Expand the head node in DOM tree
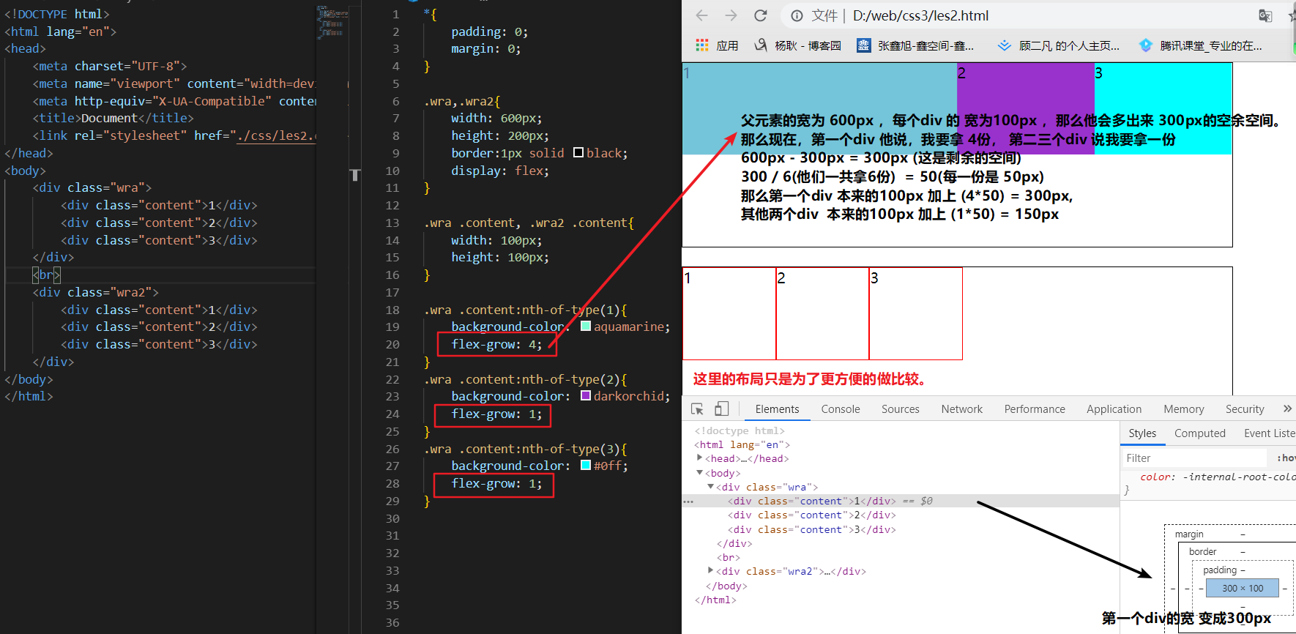 click(700, 458)
